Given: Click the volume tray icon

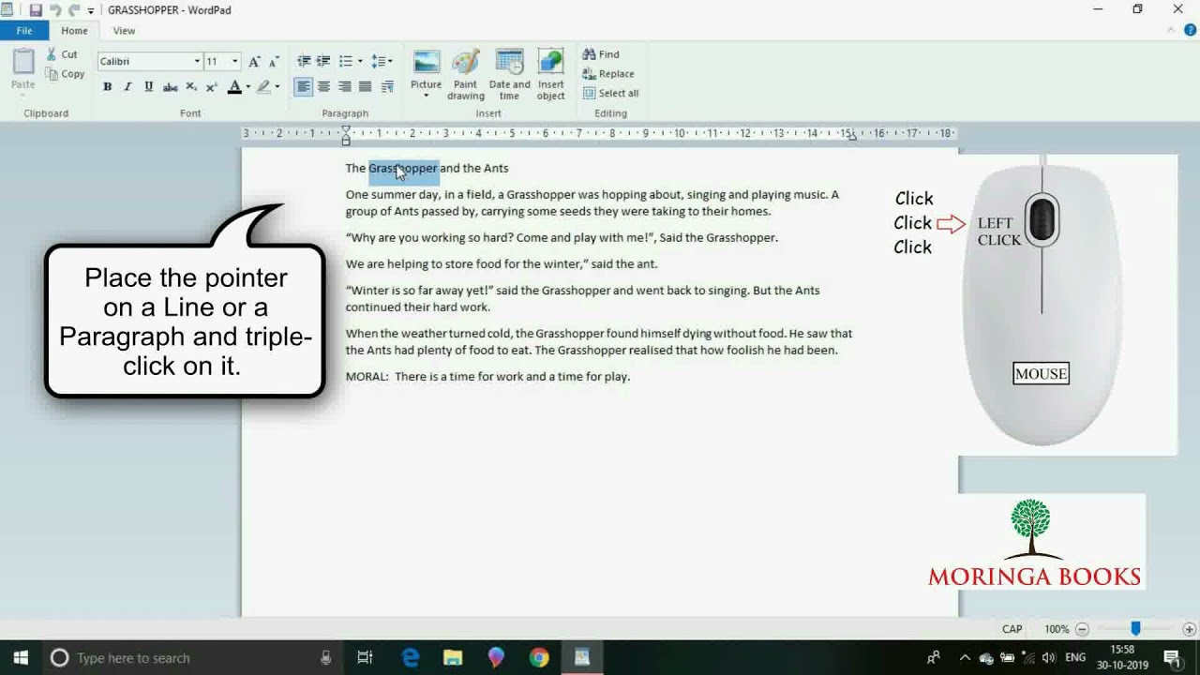Looking at the screenshot, I should [1048, 658].
